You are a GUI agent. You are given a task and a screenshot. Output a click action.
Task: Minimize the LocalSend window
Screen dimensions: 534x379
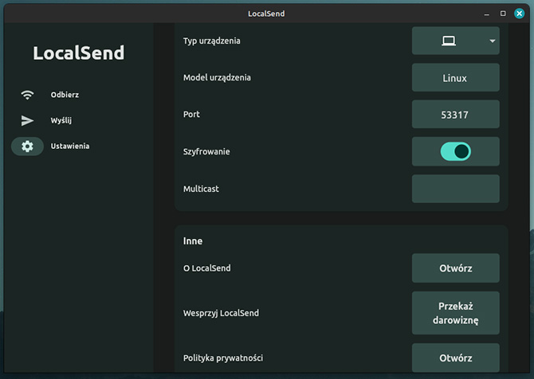click(x=487, y=14)
